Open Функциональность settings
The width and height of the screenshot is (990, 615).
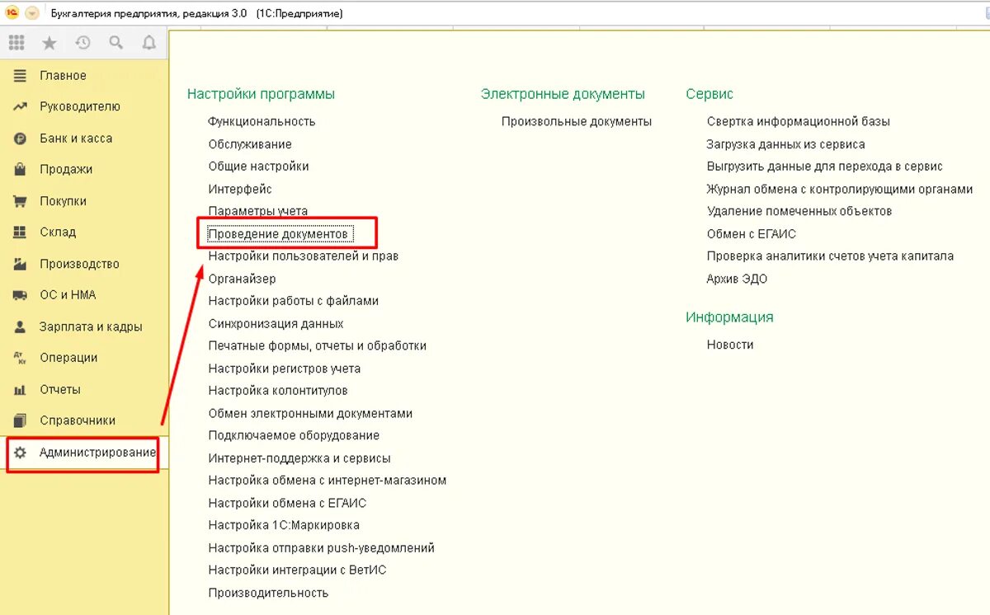262,121
